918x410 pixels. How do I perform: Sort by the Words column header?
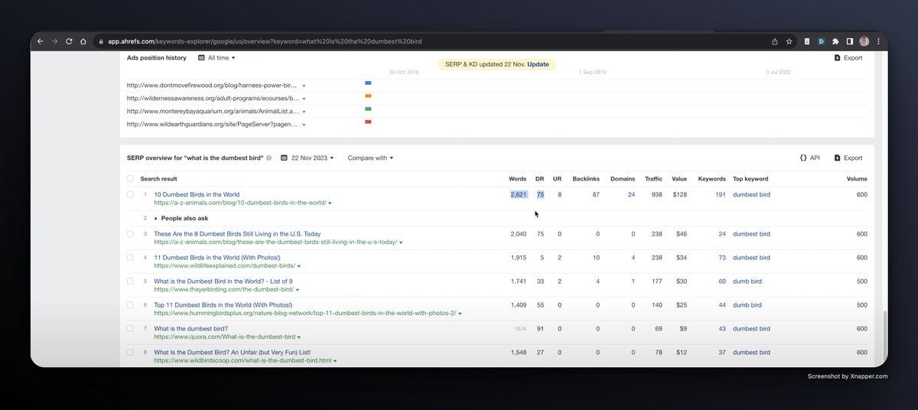pos(518,179)
